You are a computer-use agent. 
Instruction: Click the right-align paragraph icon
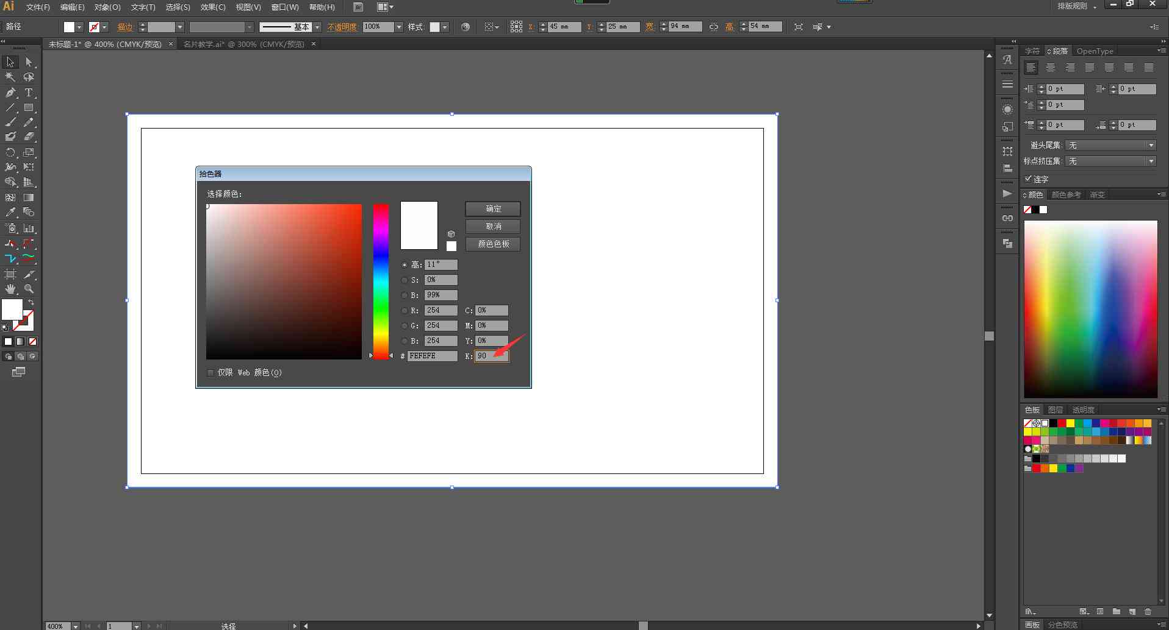pyautogui.click(x=1070, y=68)
